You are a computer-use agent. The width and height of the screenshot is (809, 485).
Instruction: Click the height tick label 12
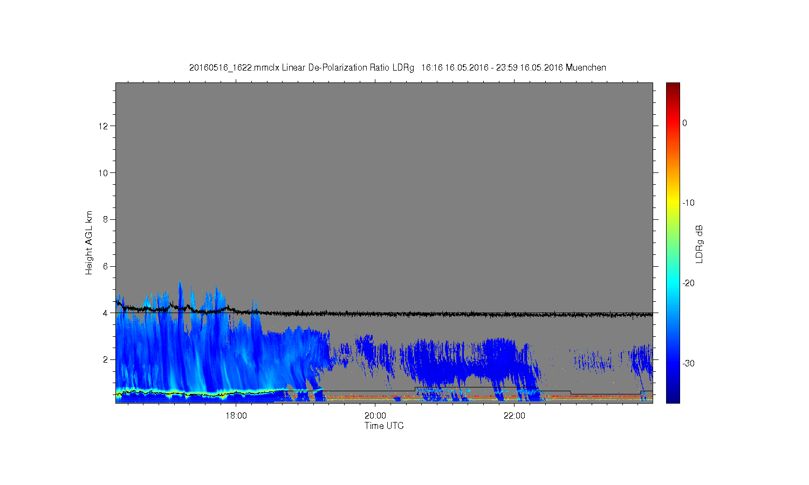pyautogui.click(x=104, y=126)
